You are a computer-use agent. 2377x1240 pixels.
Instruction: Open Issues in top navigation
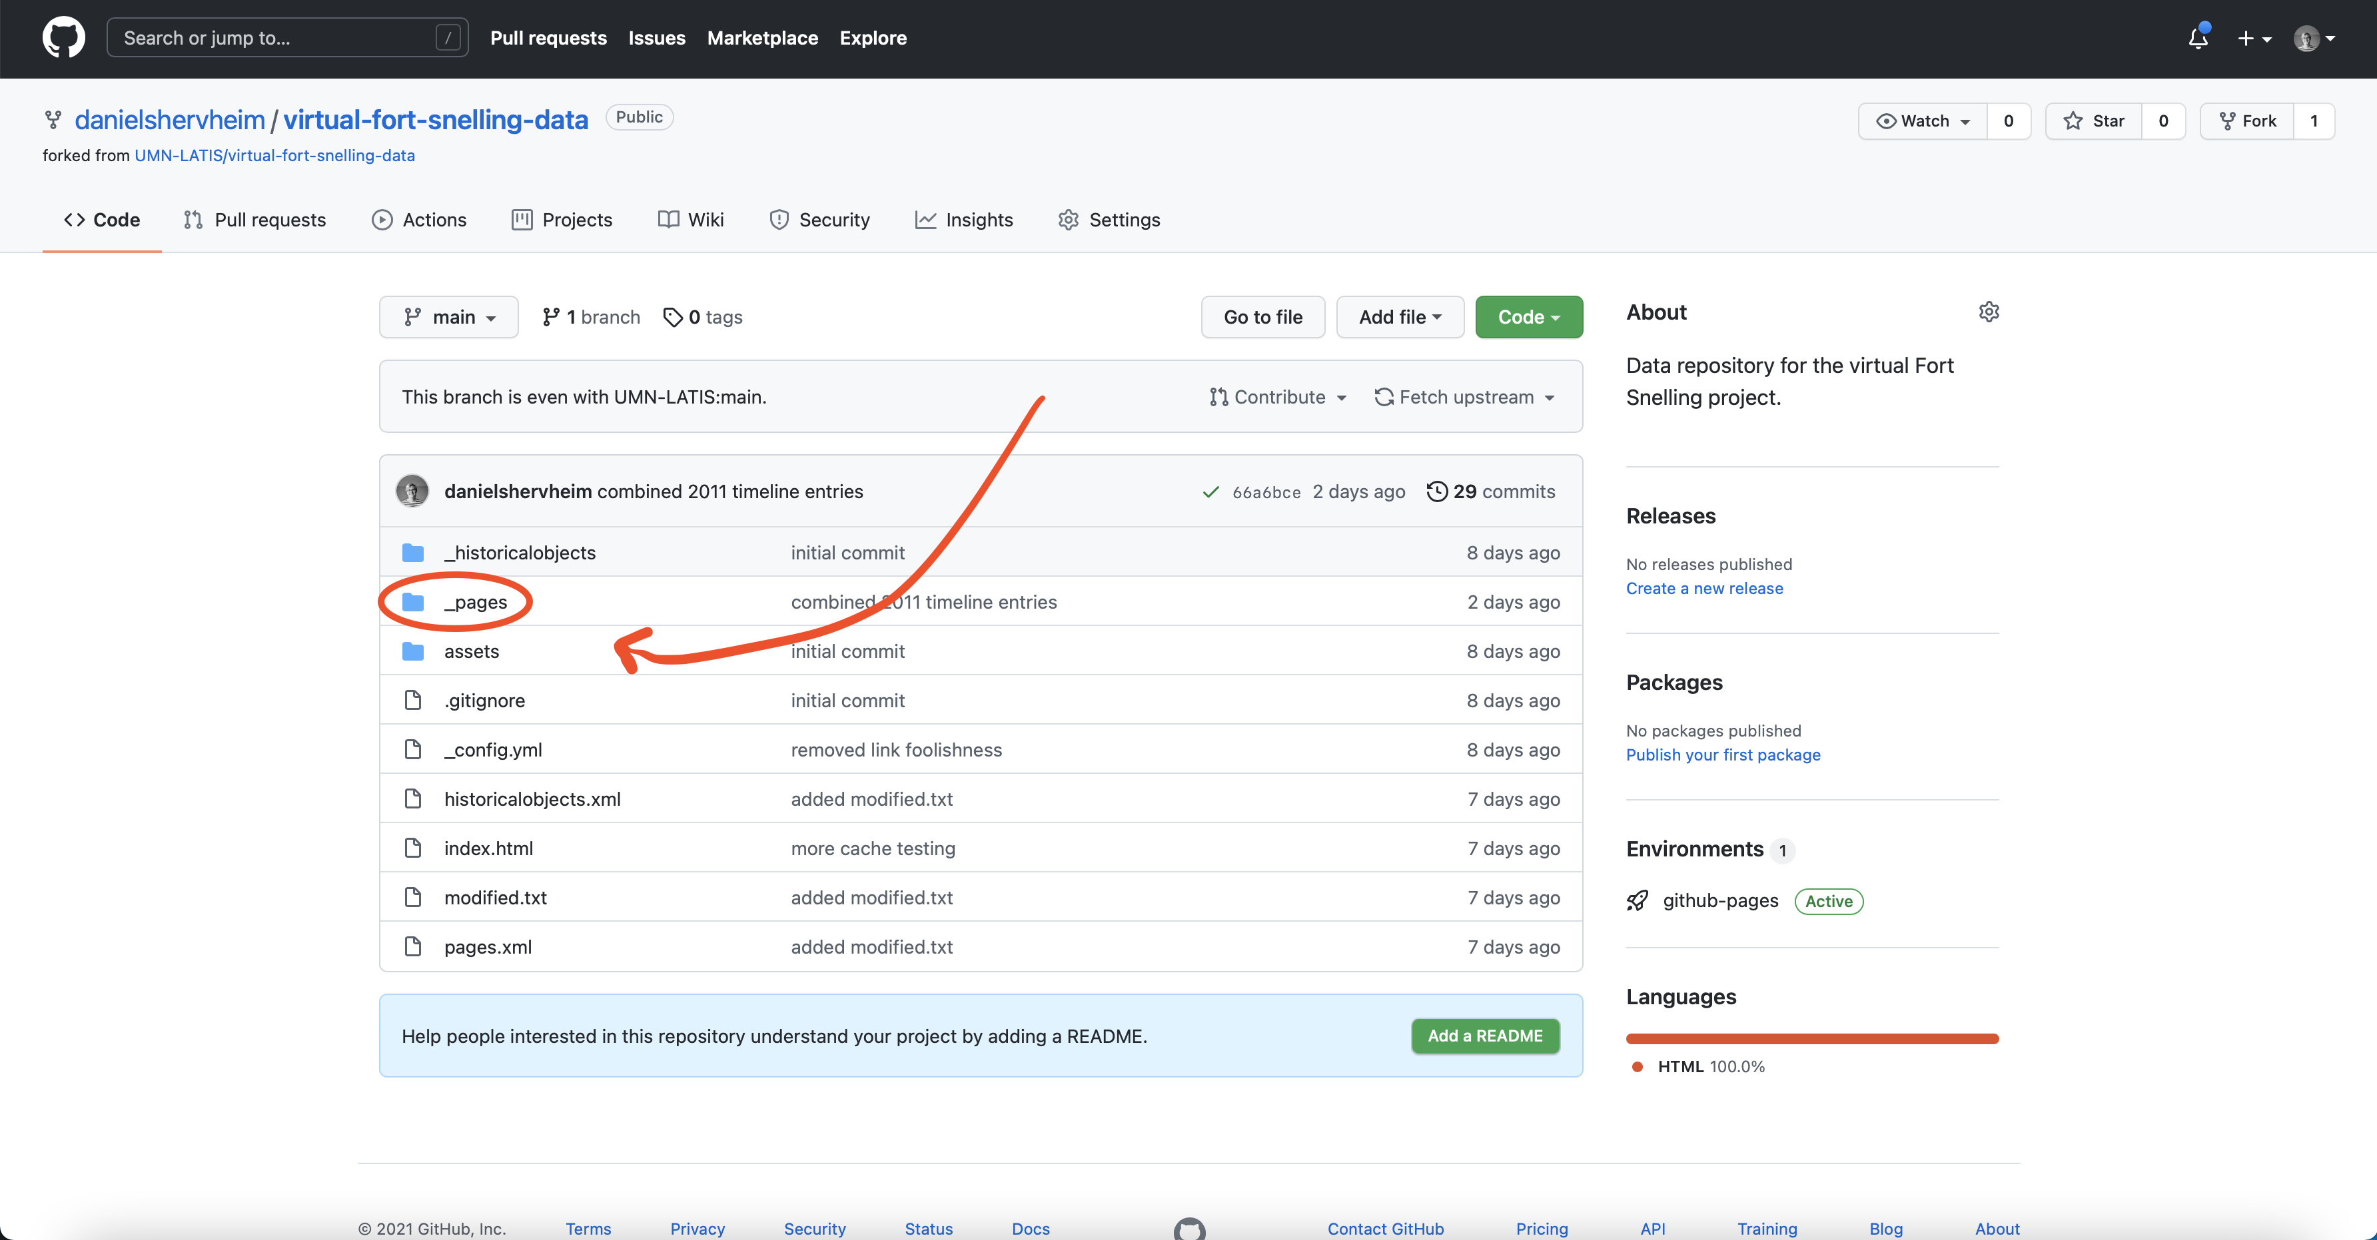[x=657, y=38]
